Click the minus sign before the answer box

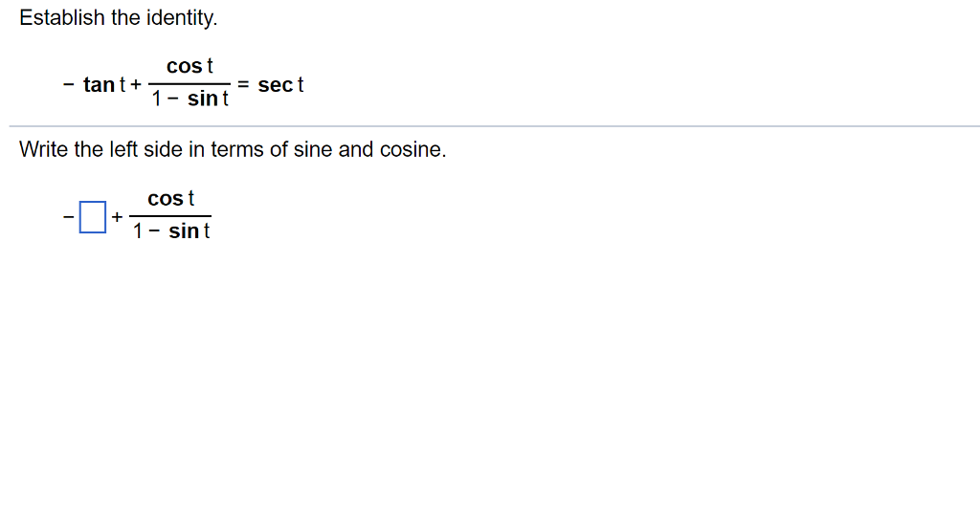68,217
